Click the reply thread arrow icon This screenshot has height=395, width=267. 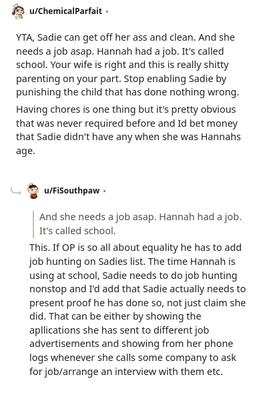(16, 191)
